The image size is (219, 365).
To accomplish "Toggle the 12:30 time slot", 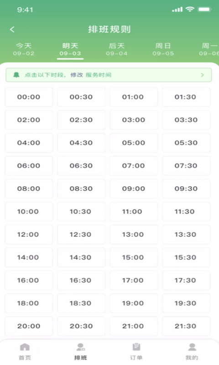I will click(x=81, y=235).
